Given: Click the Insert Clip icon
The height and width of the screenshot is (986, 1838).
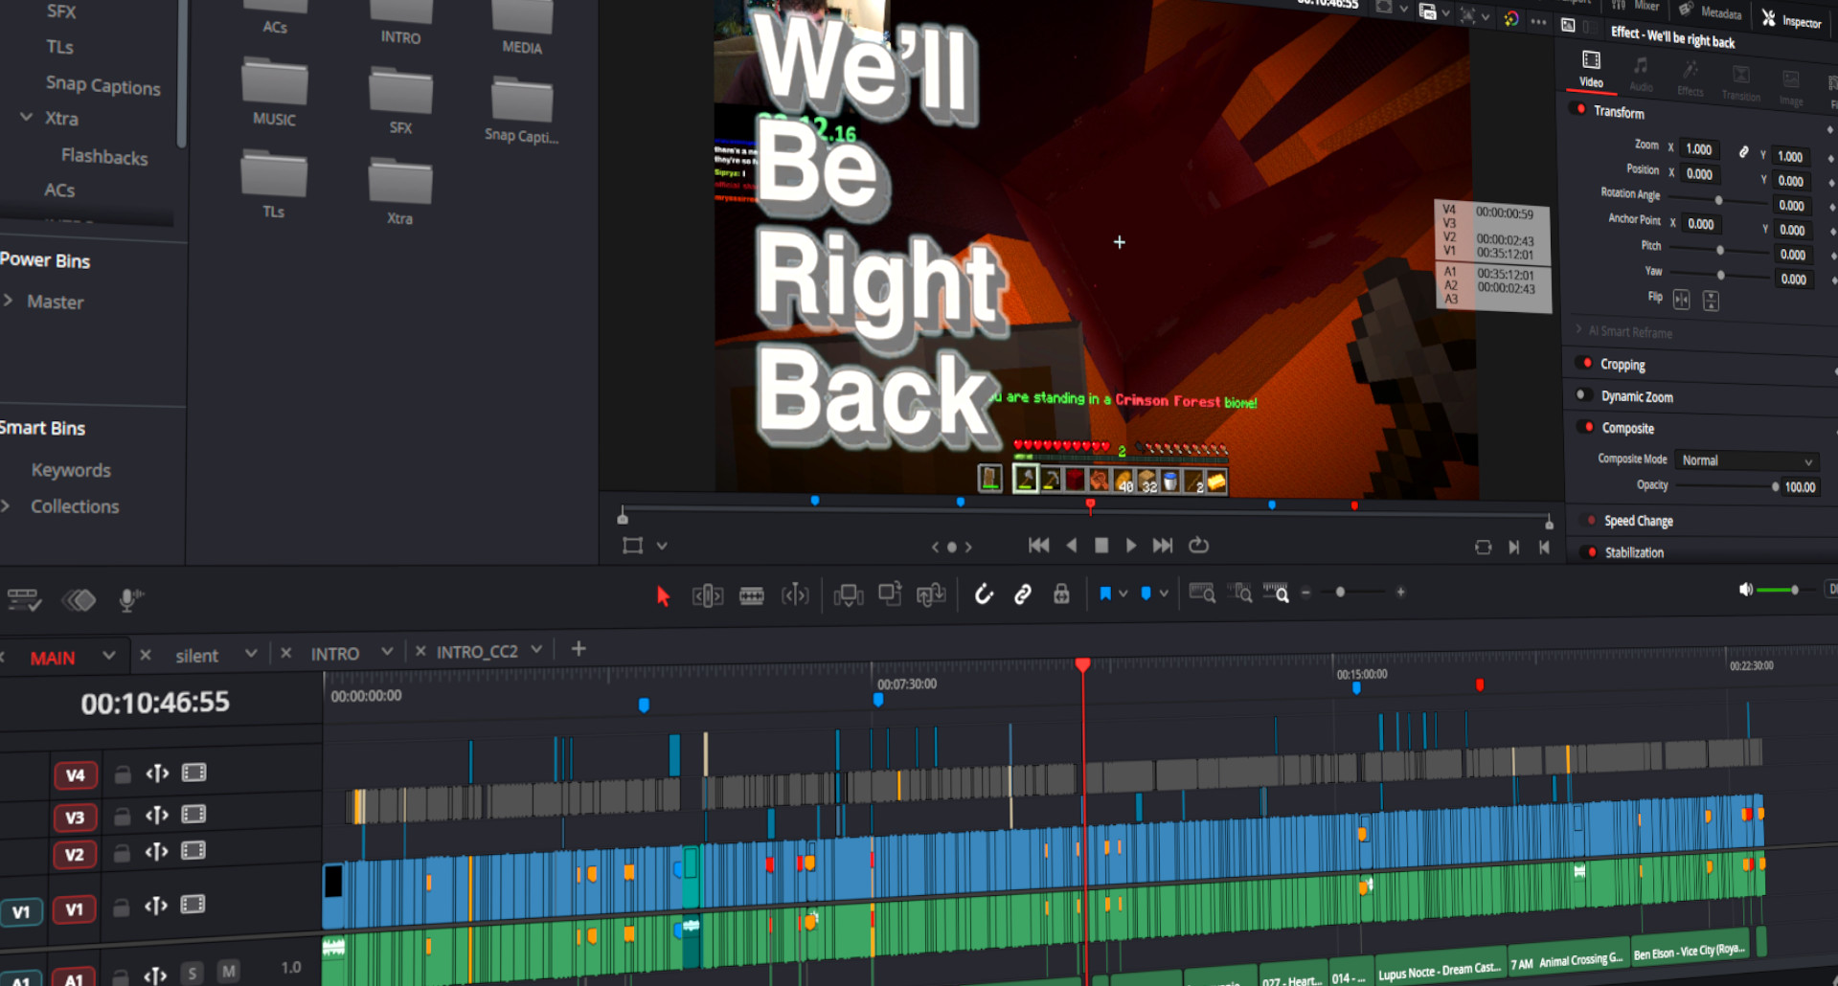Looking at the screenshot, I should pos(848,596).
